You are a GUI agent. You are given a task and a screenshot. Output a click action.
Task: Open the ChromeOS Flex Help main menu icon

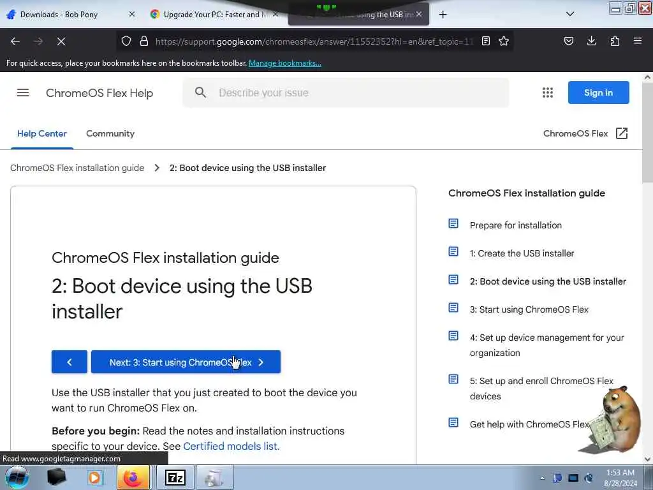23,93
